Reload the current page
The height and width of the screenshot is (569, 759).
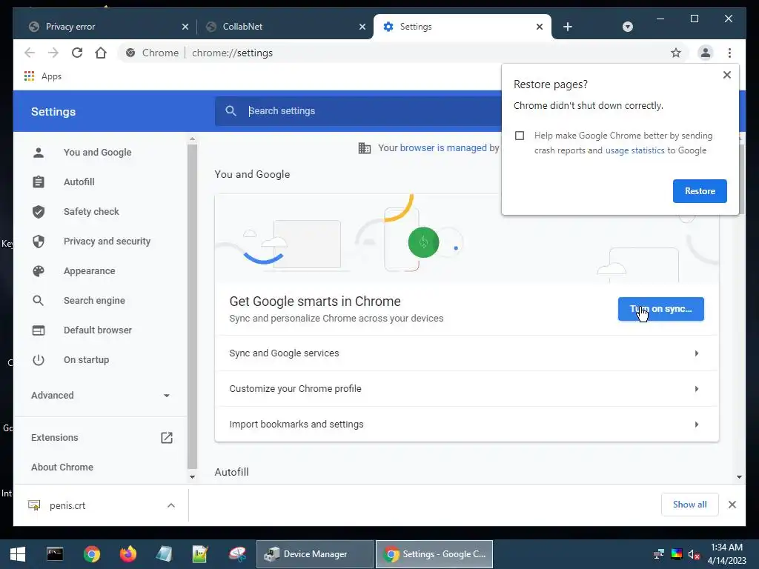coord(77,53)
